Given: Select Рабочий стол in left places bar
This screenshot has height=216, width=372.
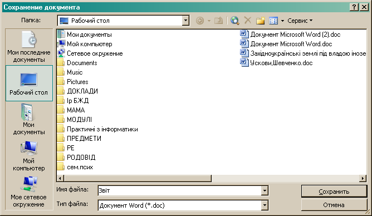Looking at the screenshot, I should click(29, 84).
